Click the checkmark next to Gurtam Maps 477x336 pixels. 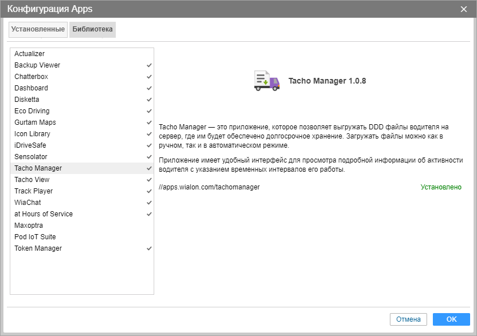tap(149, 122)
